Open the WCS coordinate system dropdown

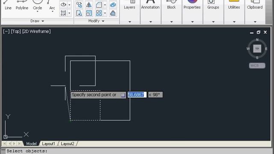pyautogui.click(x=257, y=65)
